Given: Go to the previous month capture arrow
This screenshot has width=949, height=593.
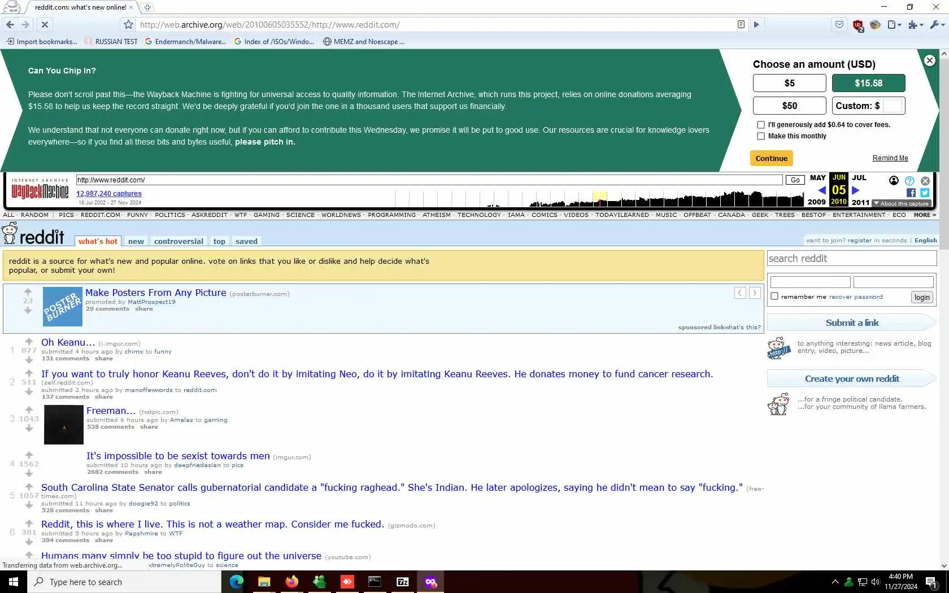Looking at the screenshot, I should (x=822, y=190).
